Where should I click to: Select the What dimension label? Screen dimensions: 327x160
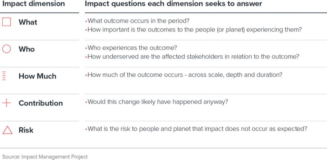tap(28, 22)
